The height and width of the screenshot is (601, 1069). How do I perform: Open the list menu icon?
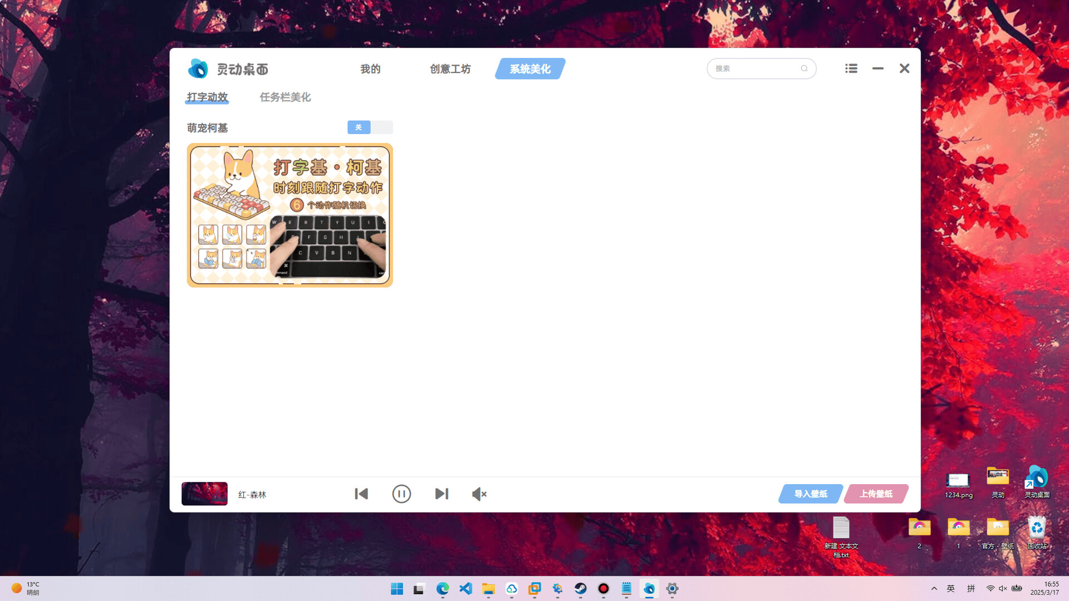[851, 68]
